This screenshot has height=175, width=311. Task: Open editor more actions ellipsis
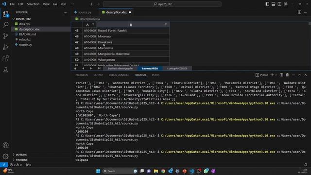click(306, 12)
